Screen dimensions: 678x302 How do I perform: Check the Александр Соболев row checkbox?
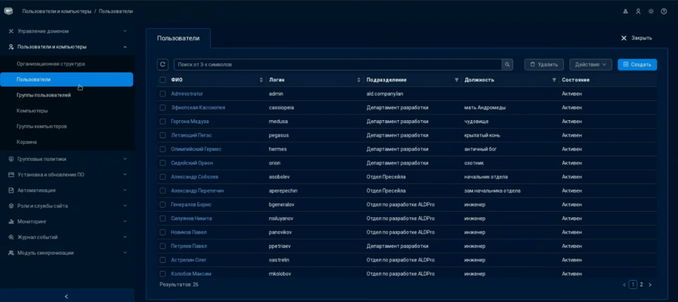(163, 177)
